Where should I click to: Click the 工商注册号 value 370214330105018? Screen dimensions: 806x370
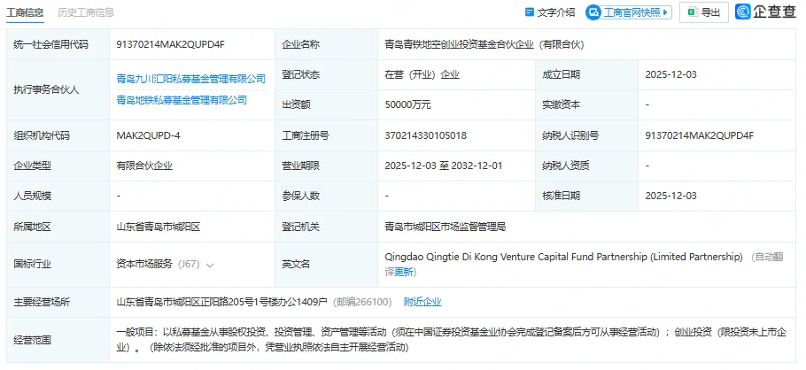click(x=425, y=135)
